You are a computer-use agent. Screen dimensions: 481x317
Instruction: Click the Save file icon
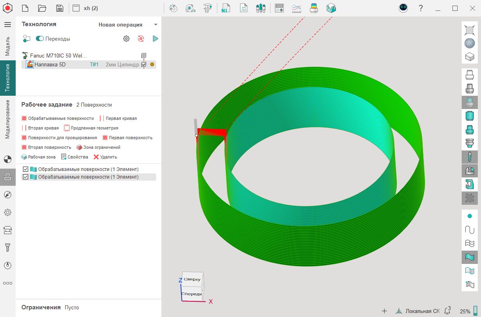pyautogui.click(x=60, y=8)
